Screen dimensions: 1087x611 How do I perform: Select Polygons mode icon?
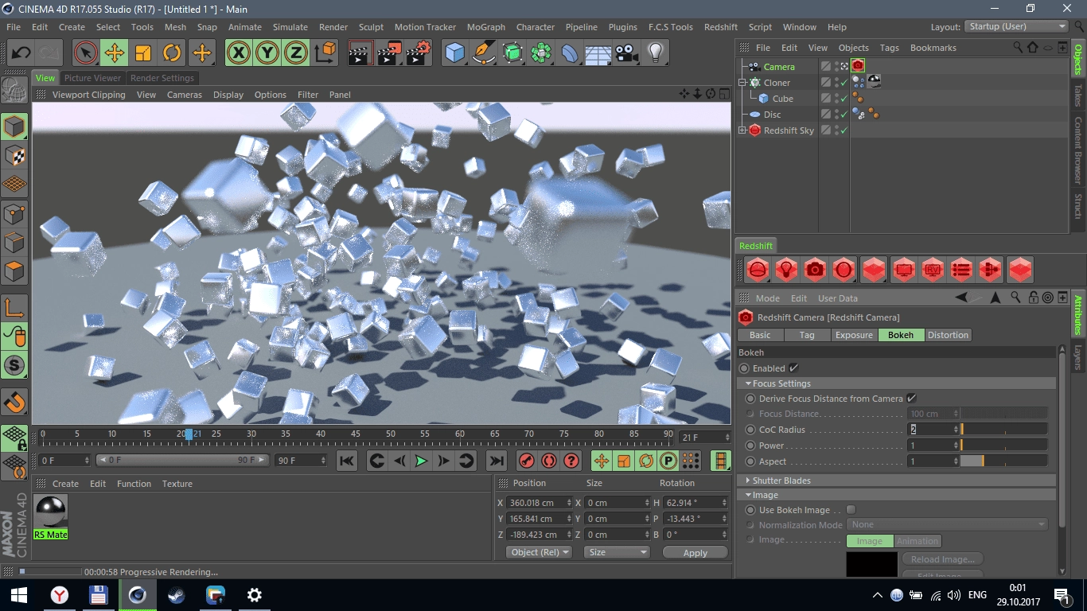click(x=14, y=271)
